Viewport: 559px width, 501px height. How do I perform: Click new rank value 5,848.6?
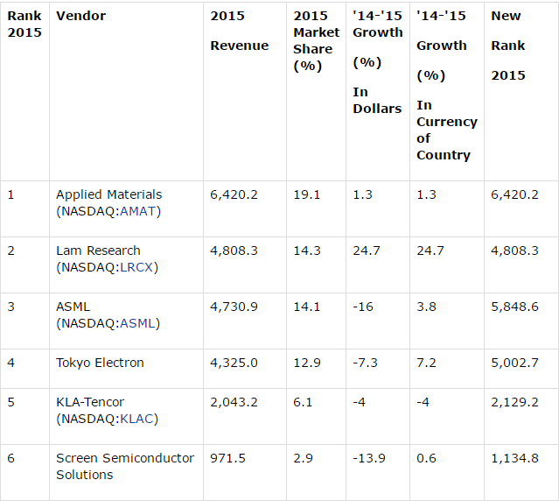point(514,307)
